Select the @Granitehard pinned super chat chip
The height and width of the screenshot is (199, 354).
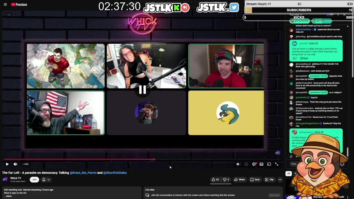tap(300, 21)
